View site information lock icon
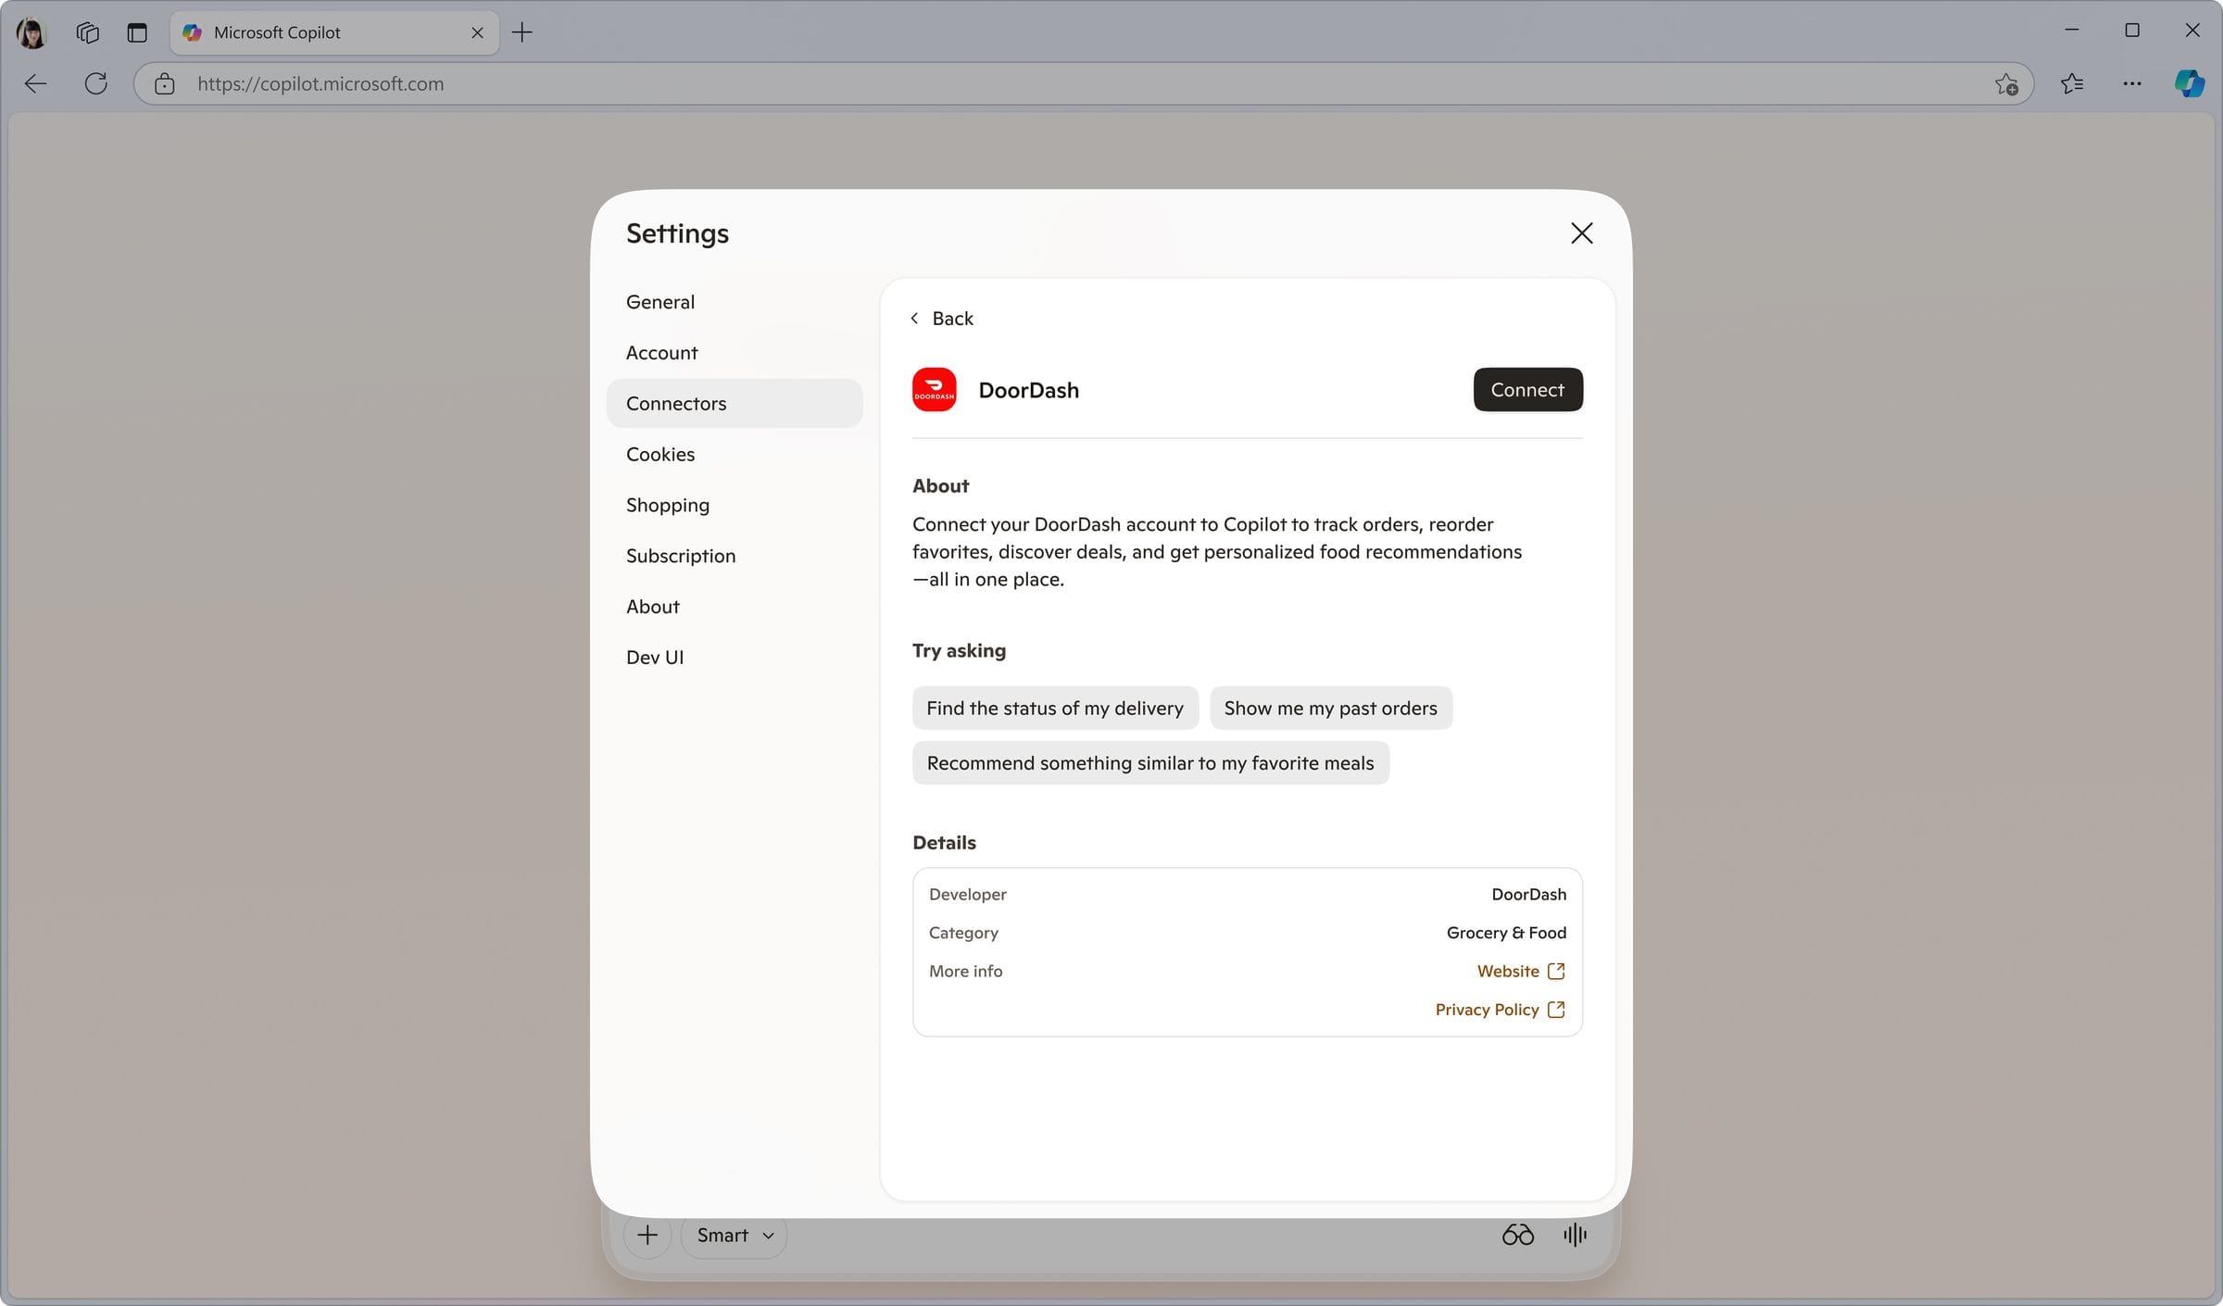Image resolution: width=2223 pixels, height=1306 pixels. [x=165, y=83]
